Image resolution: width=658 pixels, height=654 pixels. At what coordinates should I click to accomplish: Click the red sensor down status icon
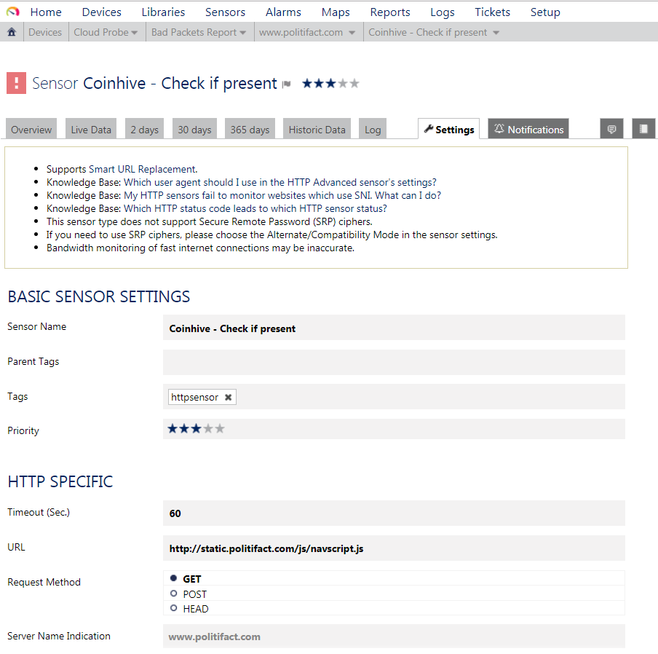[x=16, y=83]
